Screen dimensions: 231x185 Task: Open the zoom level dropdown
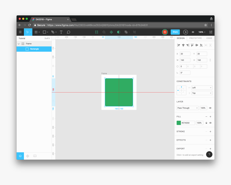point(201,32)
